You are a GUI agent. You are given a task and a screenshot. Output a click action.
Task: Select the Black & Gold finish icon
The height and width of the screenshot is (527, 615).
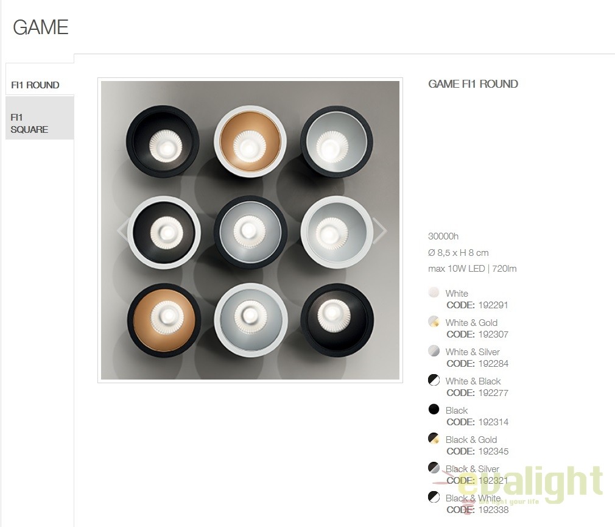coord(434,438)
